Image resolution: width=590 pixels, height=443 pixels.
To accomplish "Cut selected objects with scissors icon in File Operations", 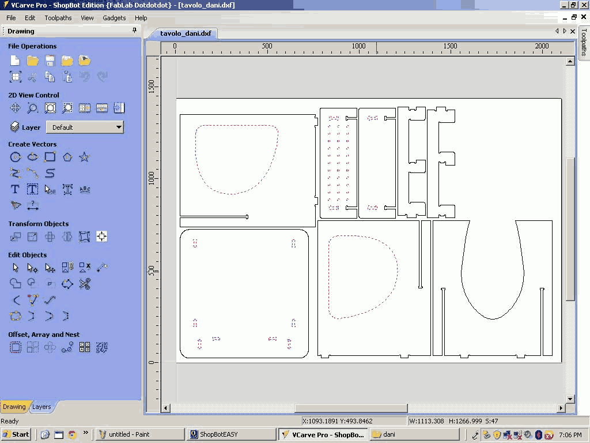I will pos(33,77).
